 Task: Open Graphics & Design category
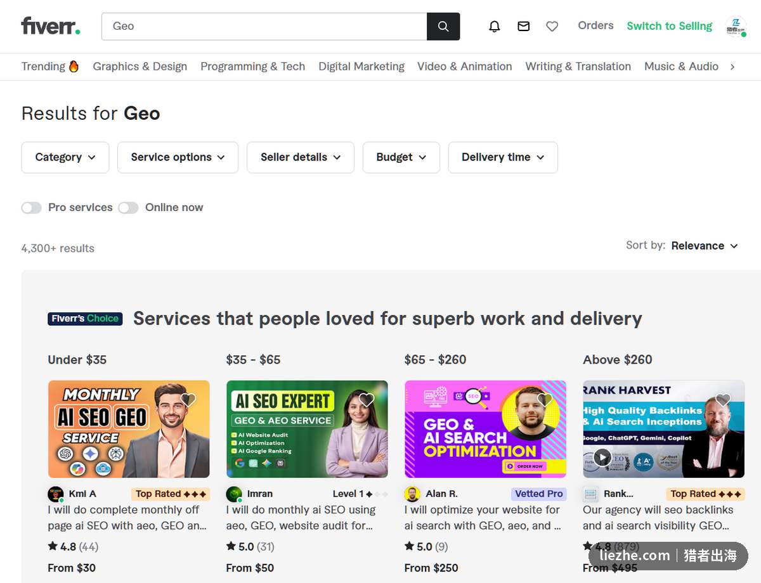click(140, 67)
